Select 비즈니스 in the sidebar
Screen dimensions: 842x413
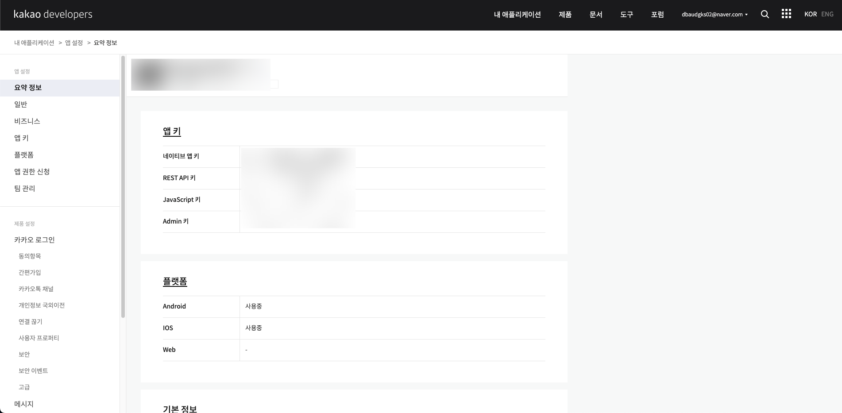[60, 121]
